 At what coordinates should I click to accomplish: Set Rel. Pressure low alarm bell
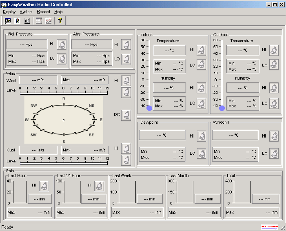click(x=62, y=59)
